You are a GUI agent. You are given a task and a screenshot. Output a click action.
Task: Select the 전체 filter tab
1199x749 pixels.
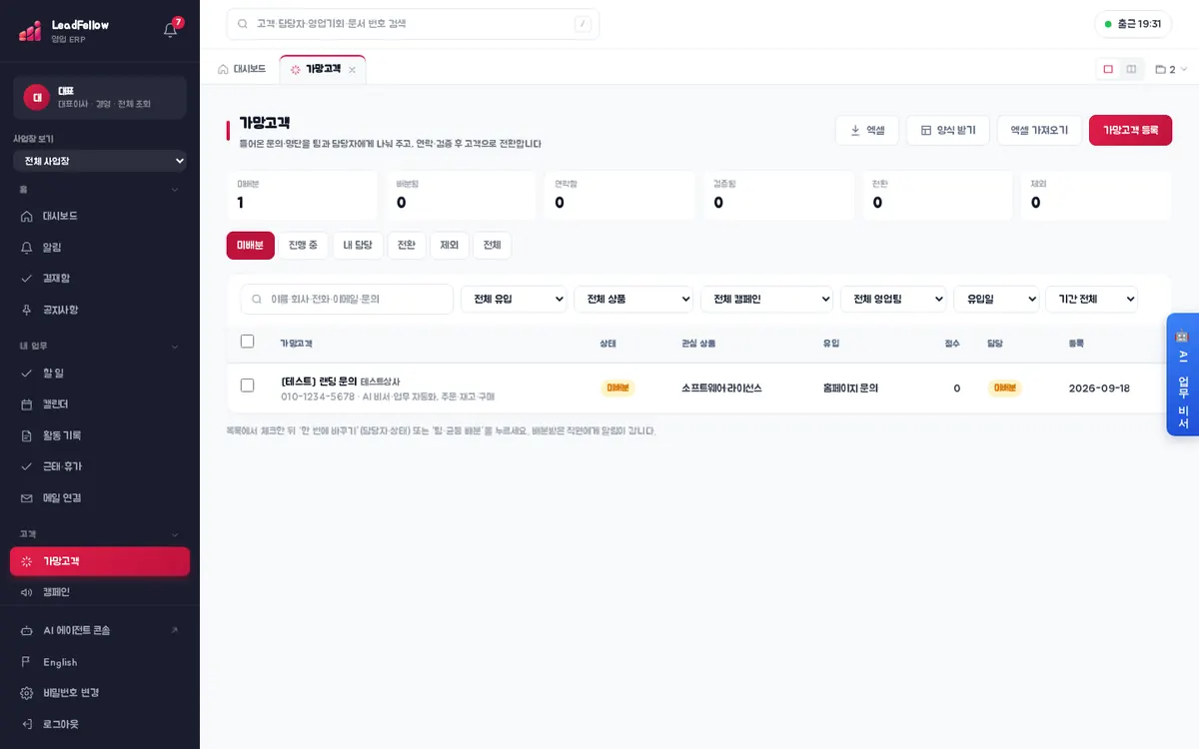click(x=493, y=246)
